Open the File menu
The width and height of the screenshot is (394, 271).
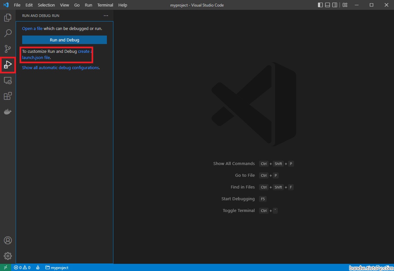point(17,5)
